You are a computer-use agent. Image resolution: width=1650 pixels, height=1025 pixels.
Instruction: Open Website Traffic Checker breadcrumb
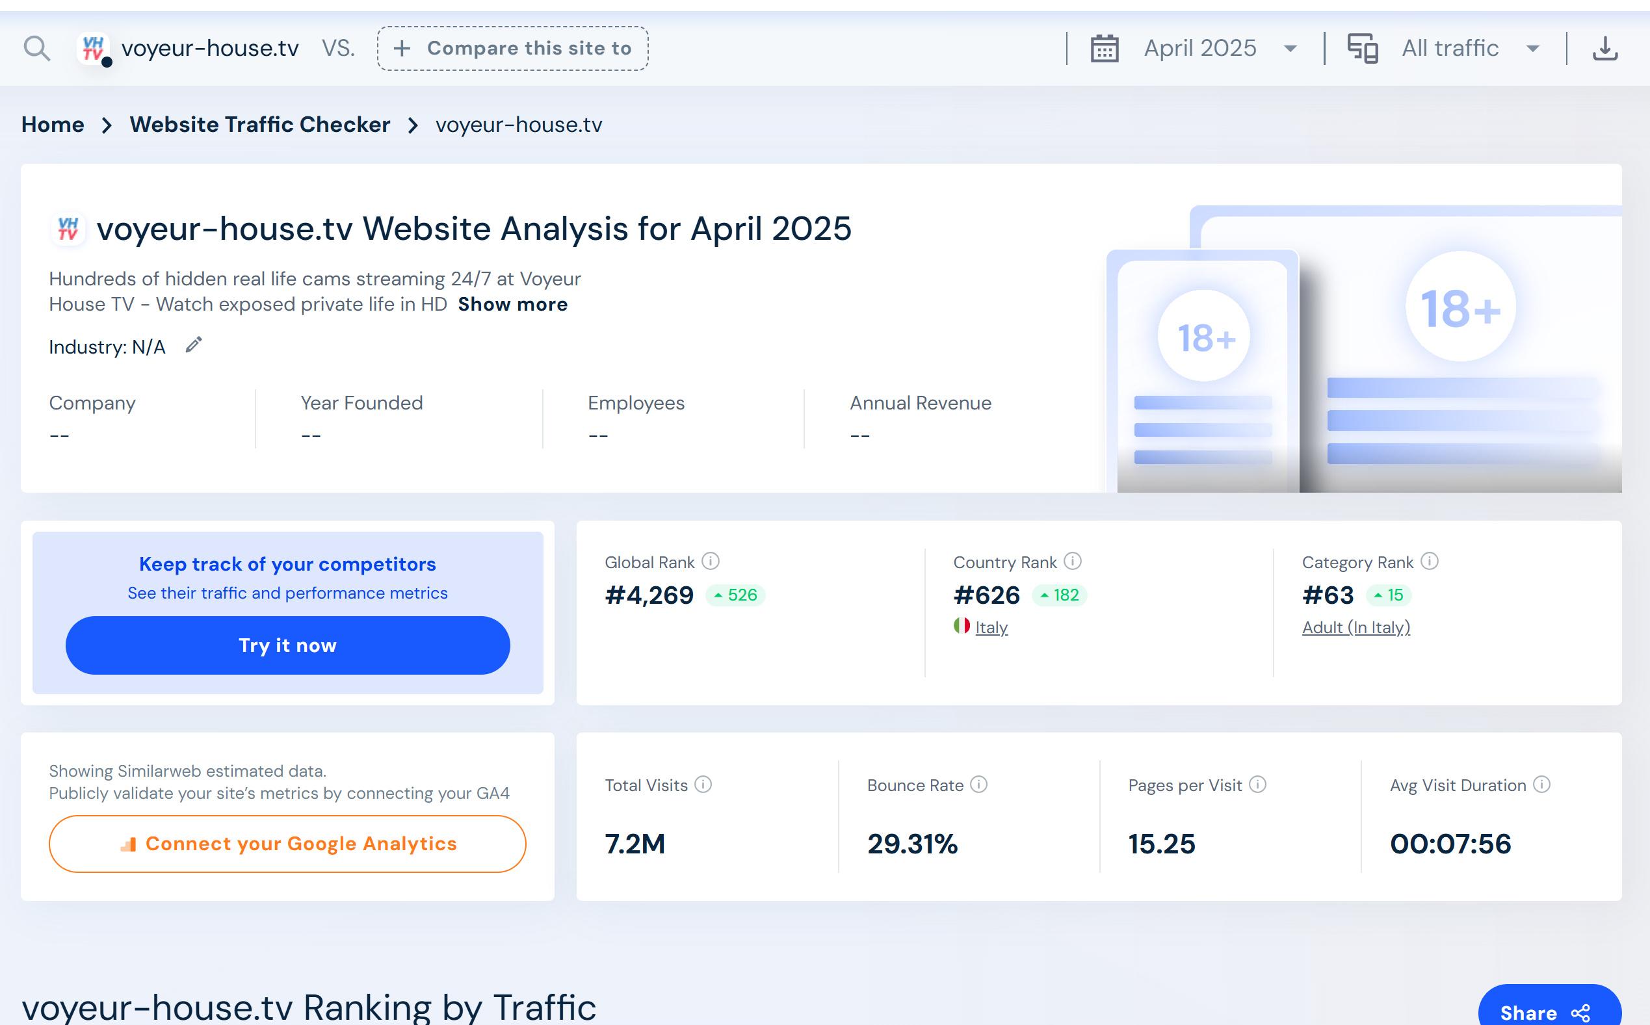(x=259, y=125)
